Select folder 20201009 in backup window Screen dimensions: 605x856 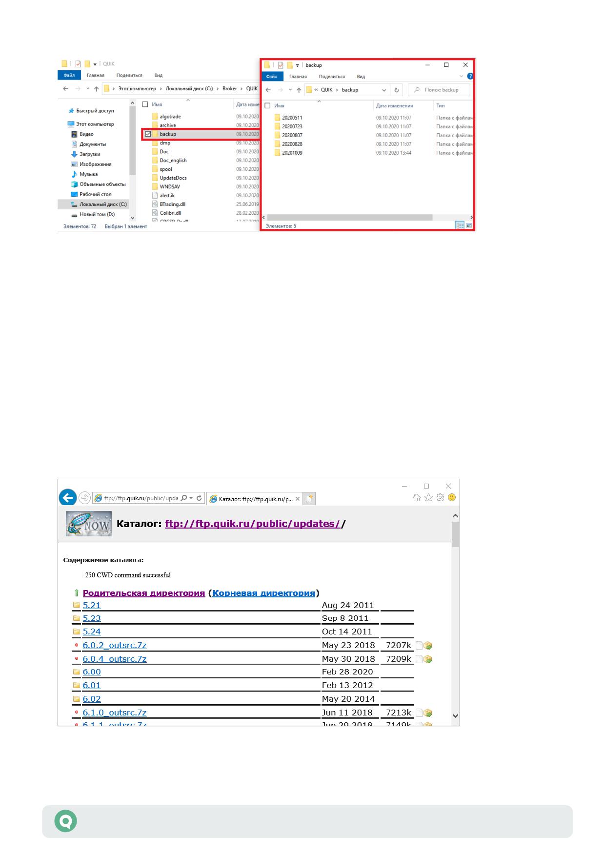coord(292,153)
